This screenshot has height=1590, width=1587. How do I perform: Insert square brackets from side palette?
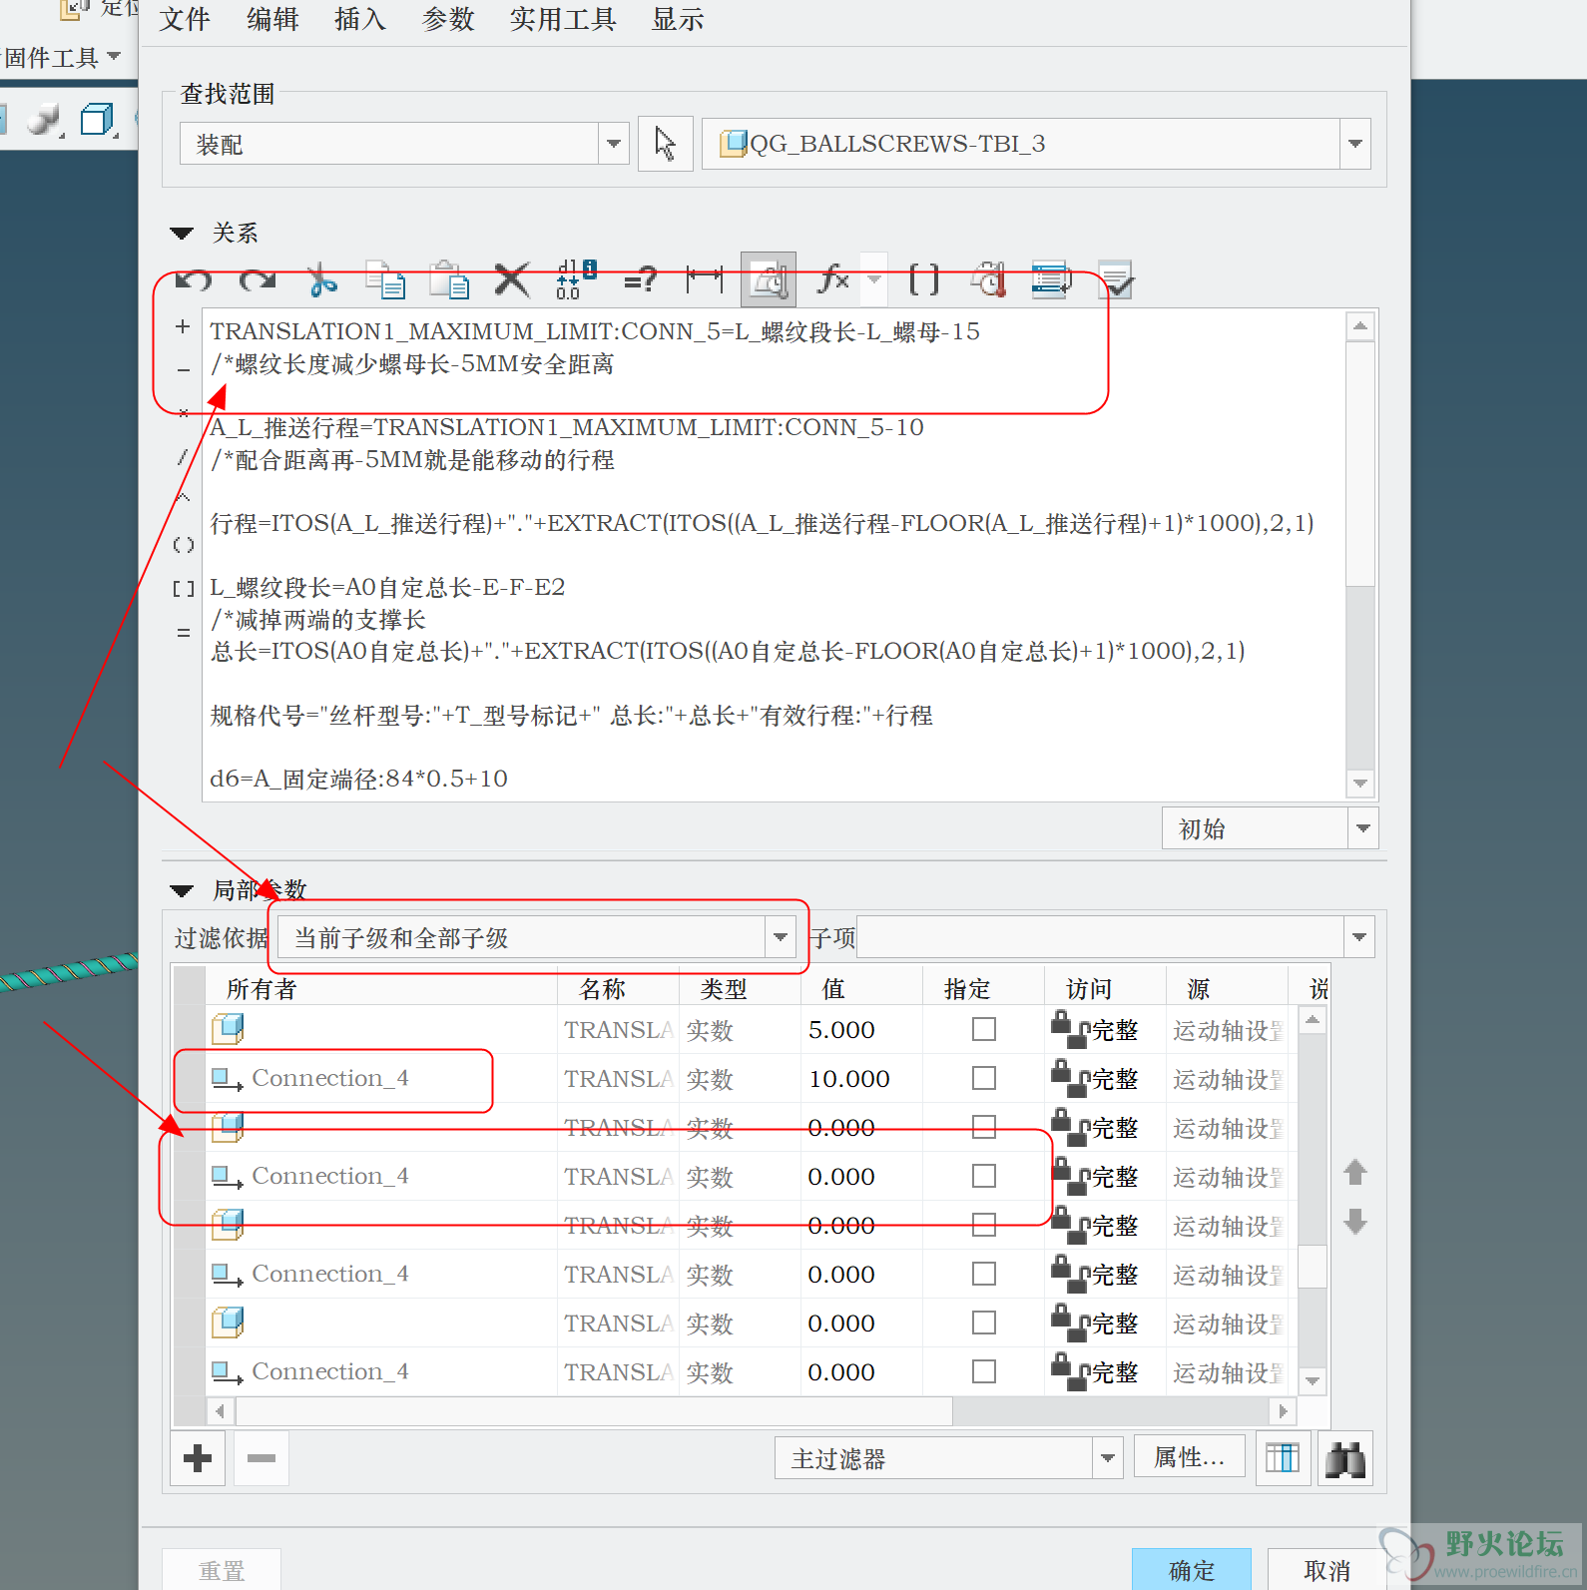click(x=184, y=589)
